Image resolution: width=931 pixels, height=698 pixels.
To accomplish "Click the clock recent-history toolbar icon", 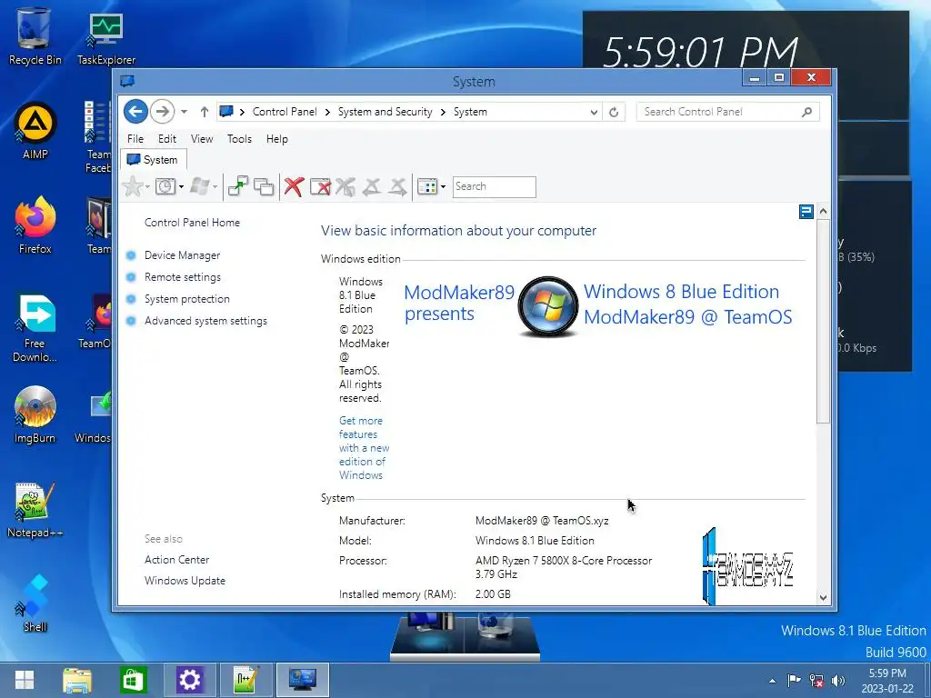I will tap(165, 186).
